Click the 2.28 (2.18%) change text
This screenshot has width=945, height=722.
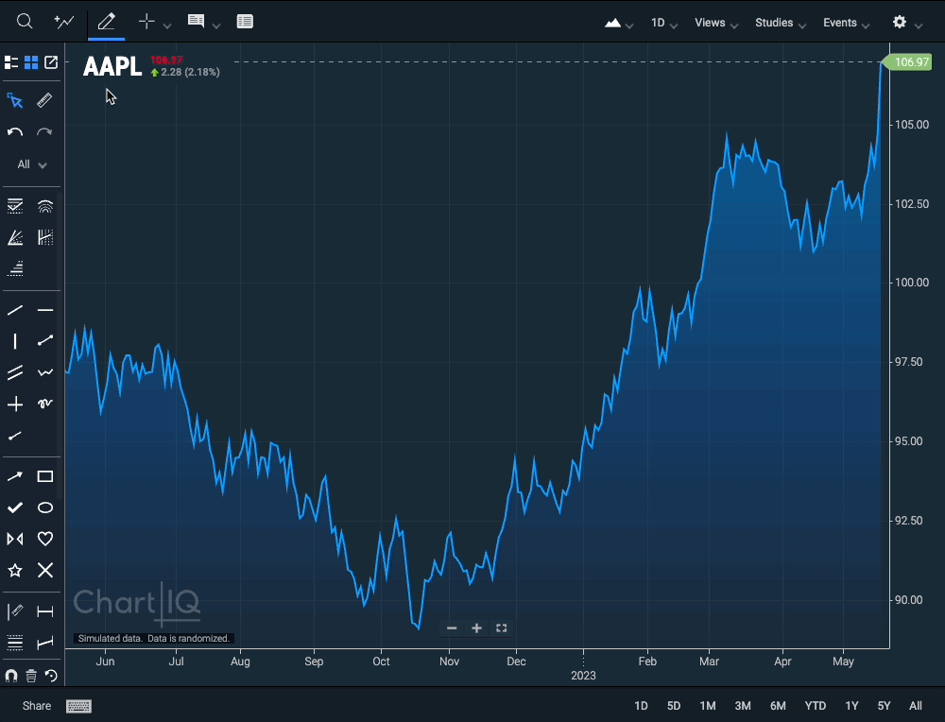pos(191,73)
